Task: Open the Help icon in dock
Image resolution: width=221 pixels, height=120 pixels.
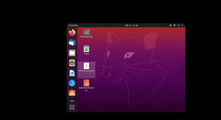Action: 72,83
